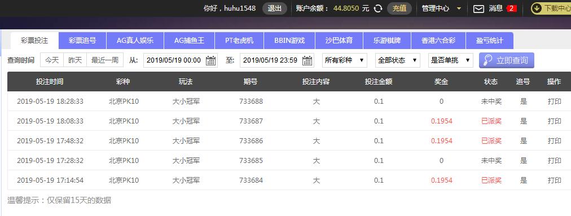
Task: Open the start date calendar icon
Action: pyautogui.click(x=211, y=60)
